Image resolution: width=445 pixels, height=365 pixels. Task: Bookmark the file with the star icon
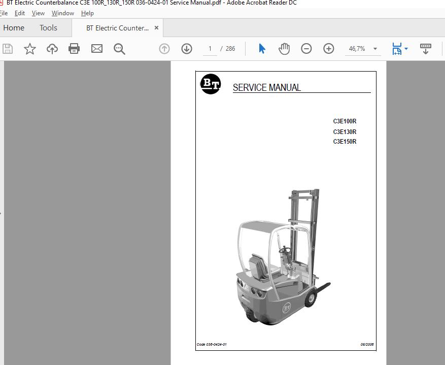tap(30, 49)
